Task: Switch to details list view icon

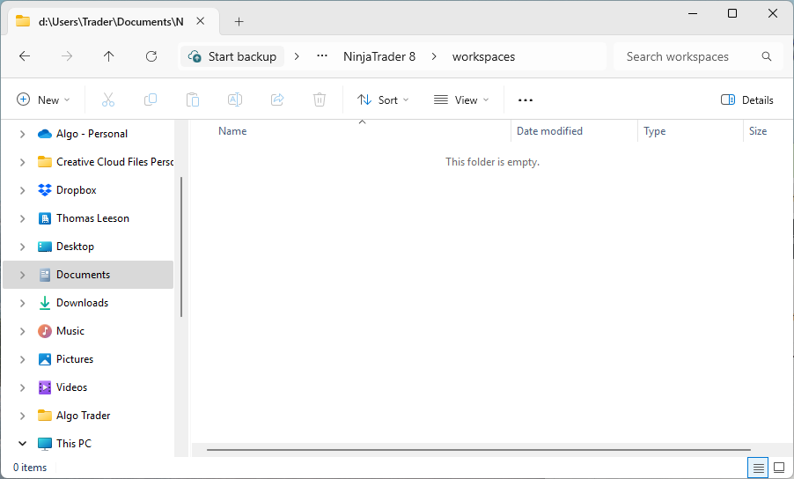Action: pyautogui.click(x=758, y=468)
